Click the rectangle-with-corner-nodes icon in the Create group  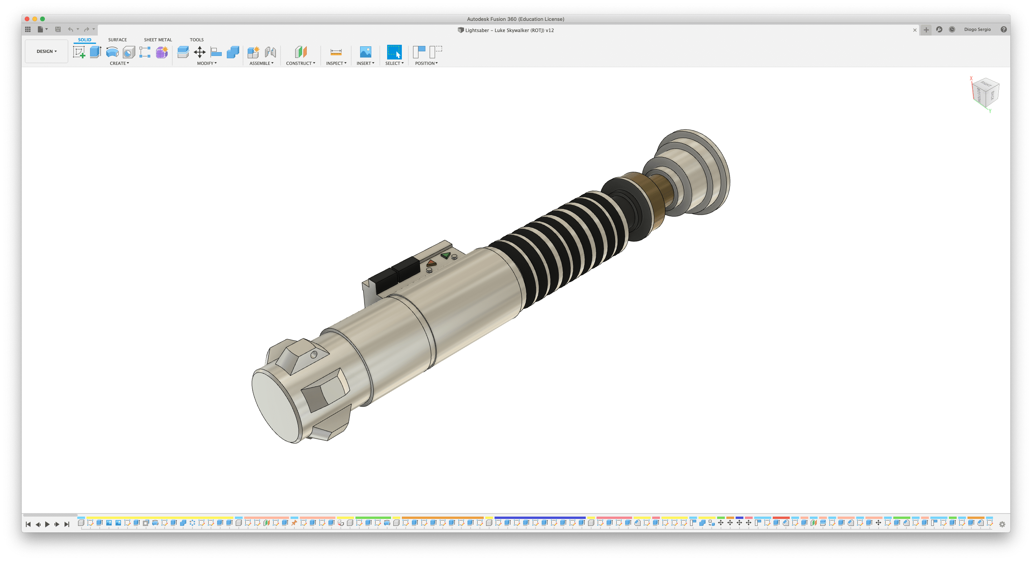coord(145,52)
